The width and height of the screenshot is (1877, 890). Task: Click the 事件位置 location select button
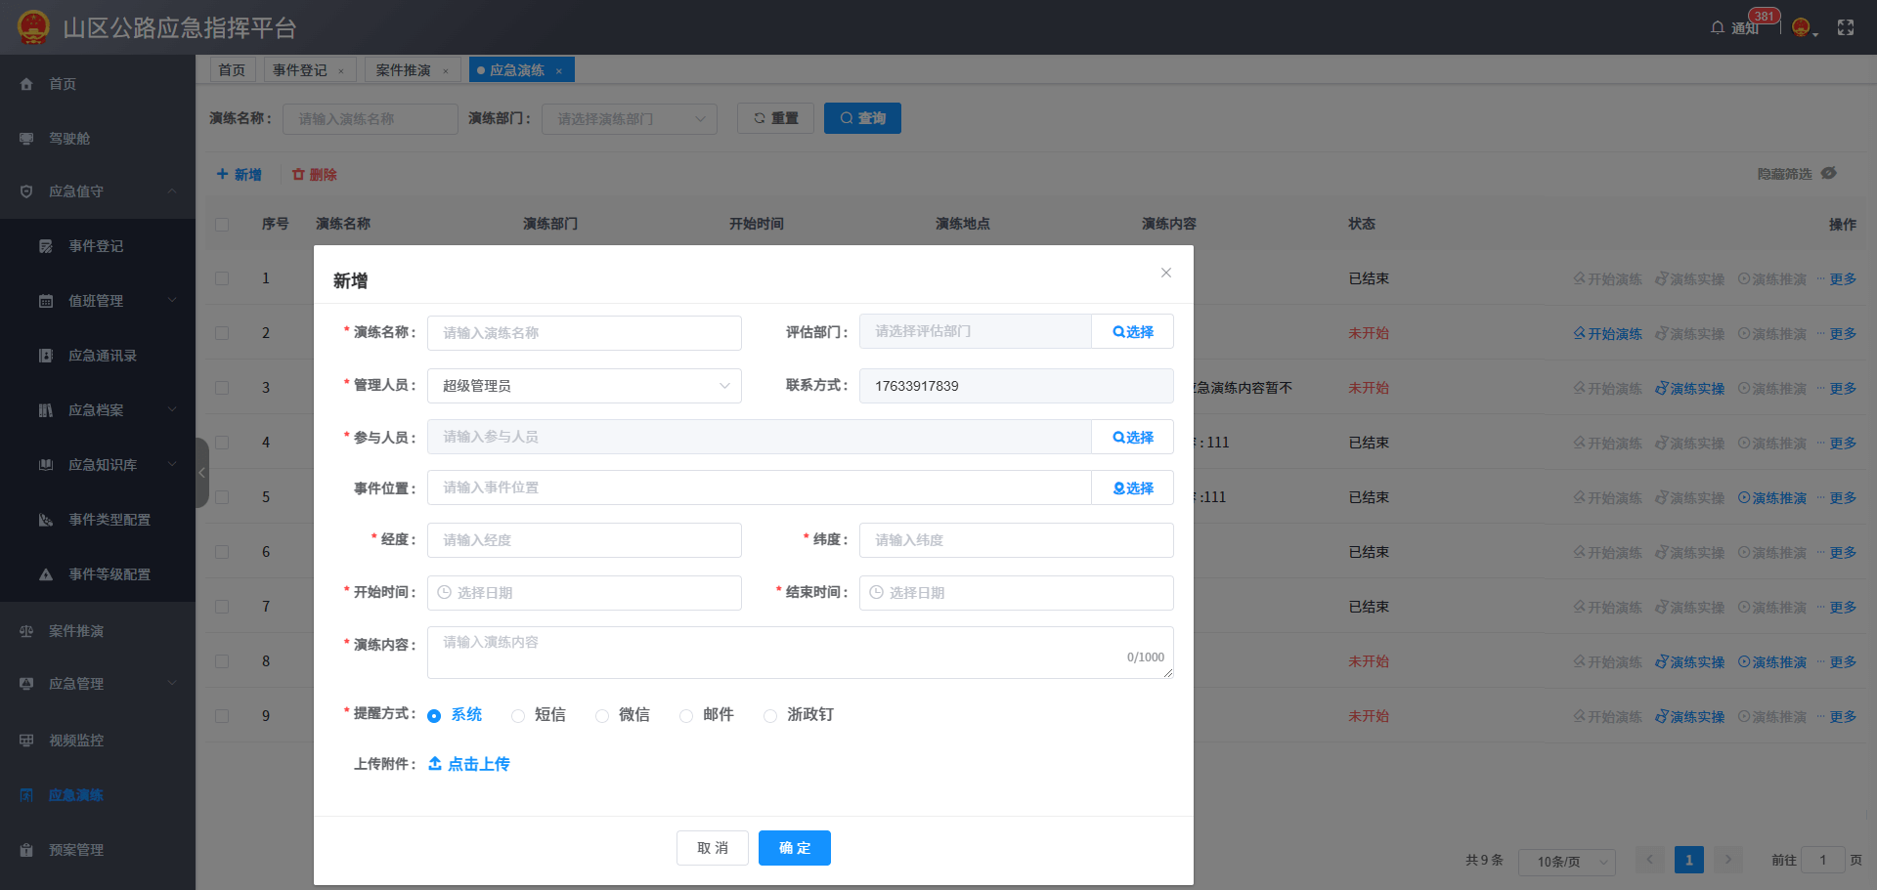coord(1132,488)
